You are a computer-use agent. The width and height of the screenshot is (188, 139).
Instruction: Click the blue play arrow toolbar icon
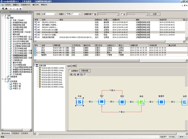click(x=14, y=9)
